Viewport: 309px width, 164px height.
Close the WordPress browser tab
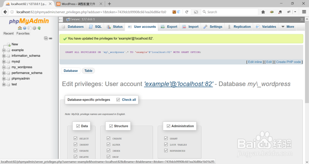tap(101, 4)
